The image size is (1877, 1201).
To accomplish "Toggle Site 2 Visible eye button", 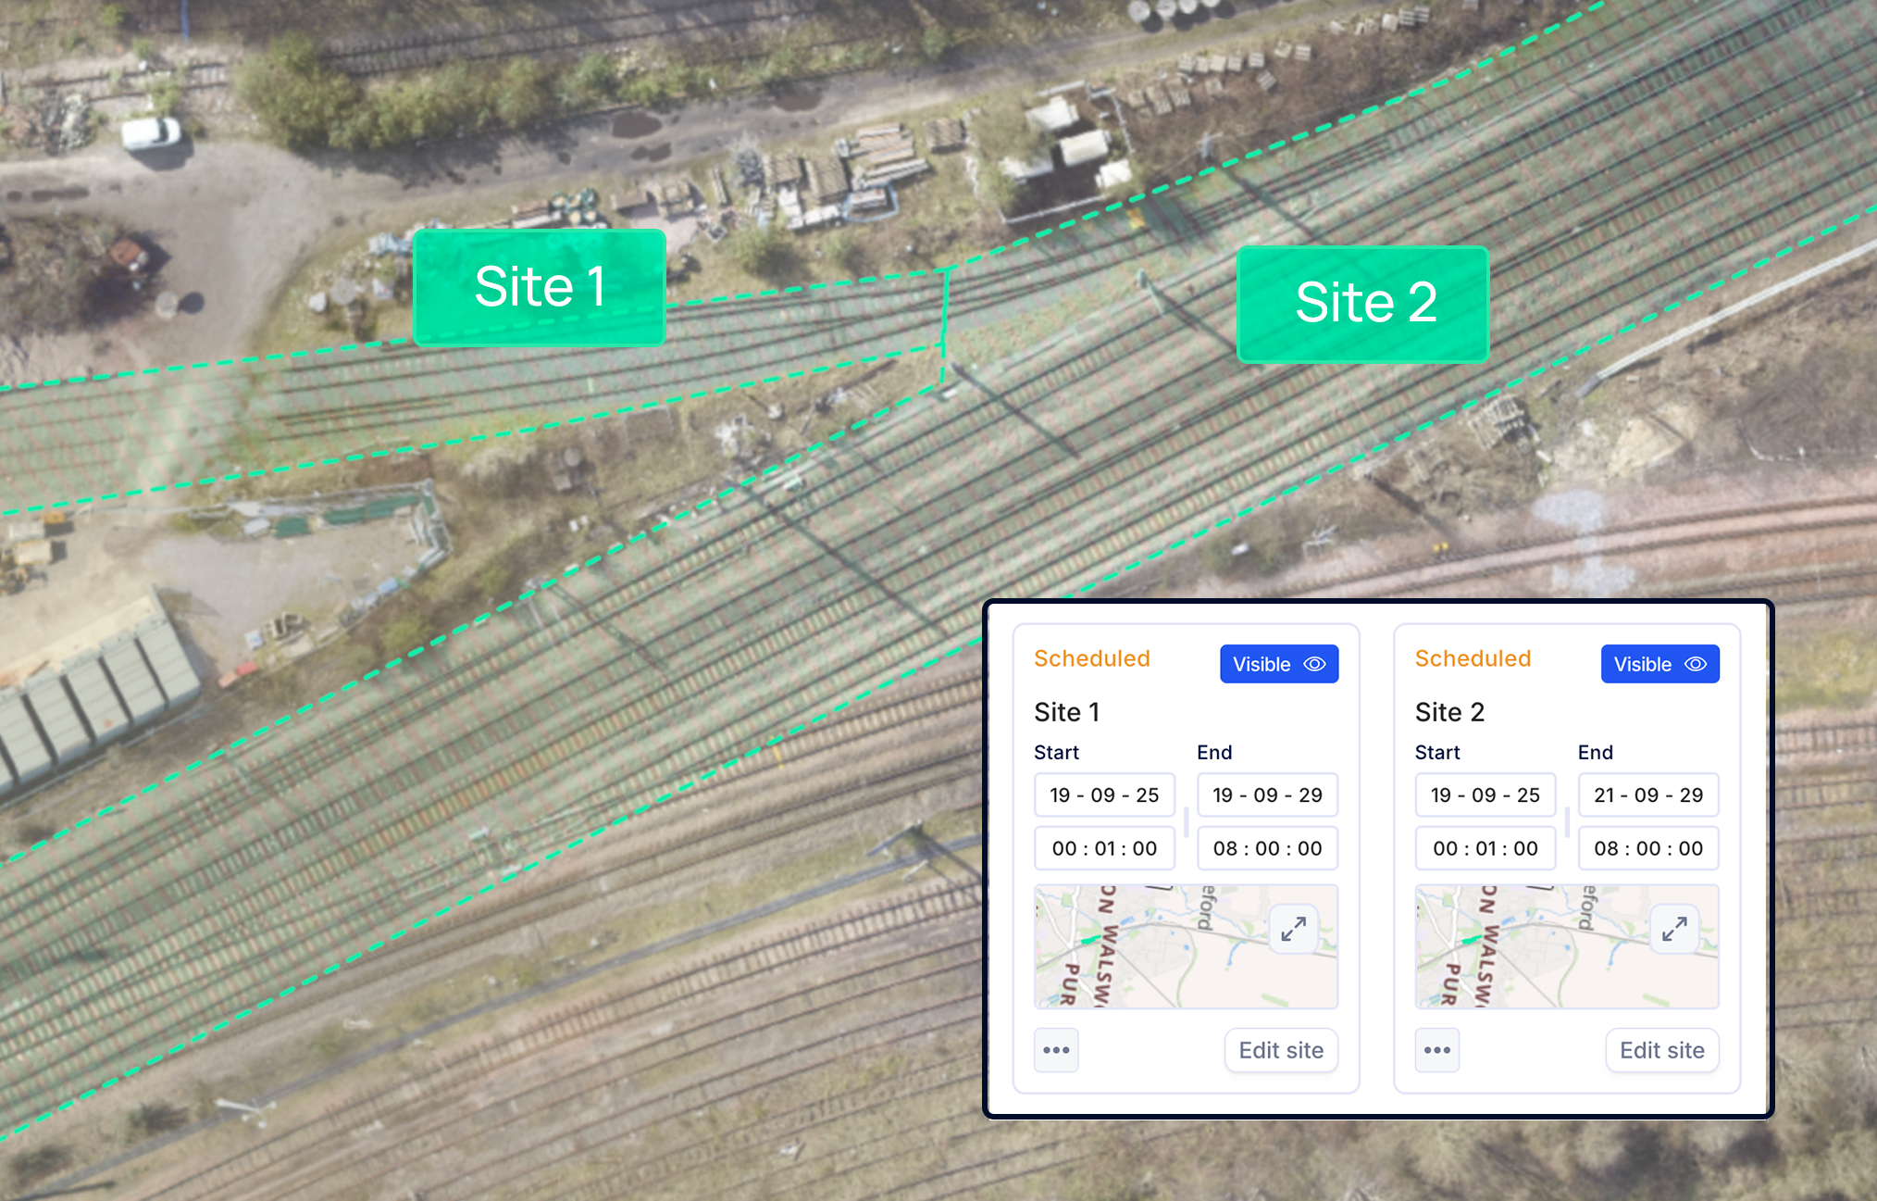I will [1659, 664].
